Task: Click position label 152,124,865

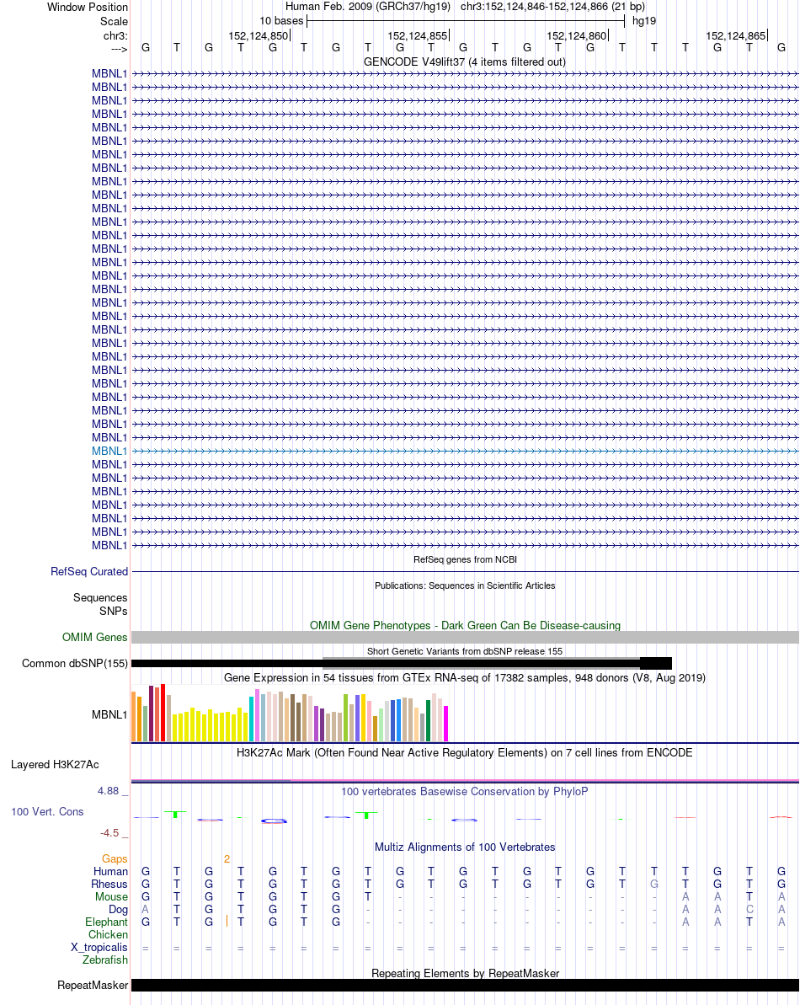Action: (x=735, y=36)
